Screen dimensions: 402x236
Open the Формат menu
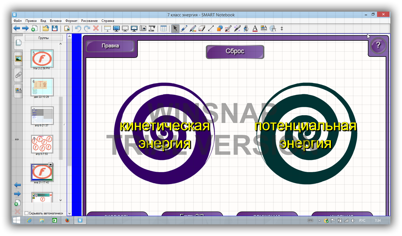coord(71,21)
